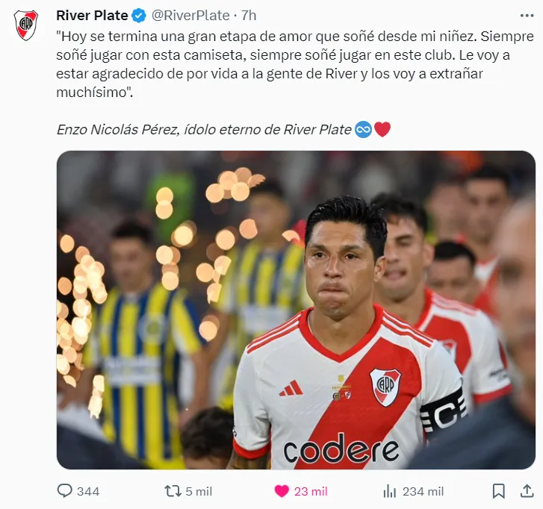Open the River Plate display name

[x=92, y=15]
